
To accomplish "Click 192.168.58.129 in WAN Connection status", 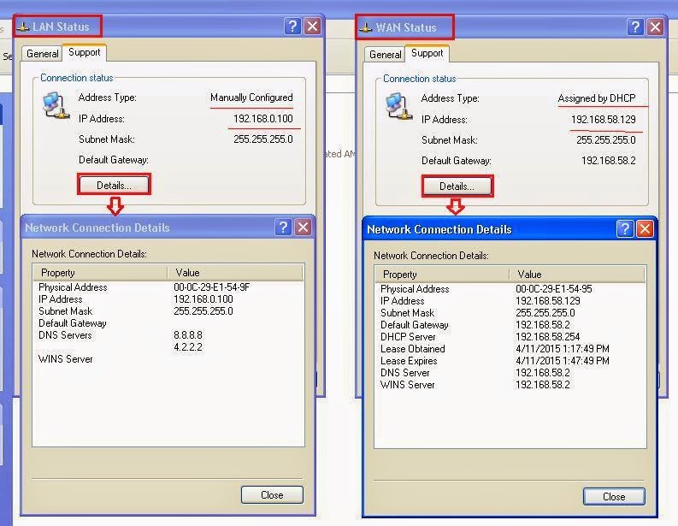I will coord(604,120).
